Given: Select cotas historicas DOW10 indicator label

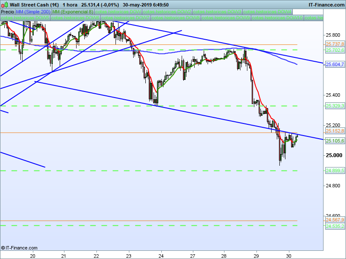Looking at the screenshot, I should click(x=277, y=18).
